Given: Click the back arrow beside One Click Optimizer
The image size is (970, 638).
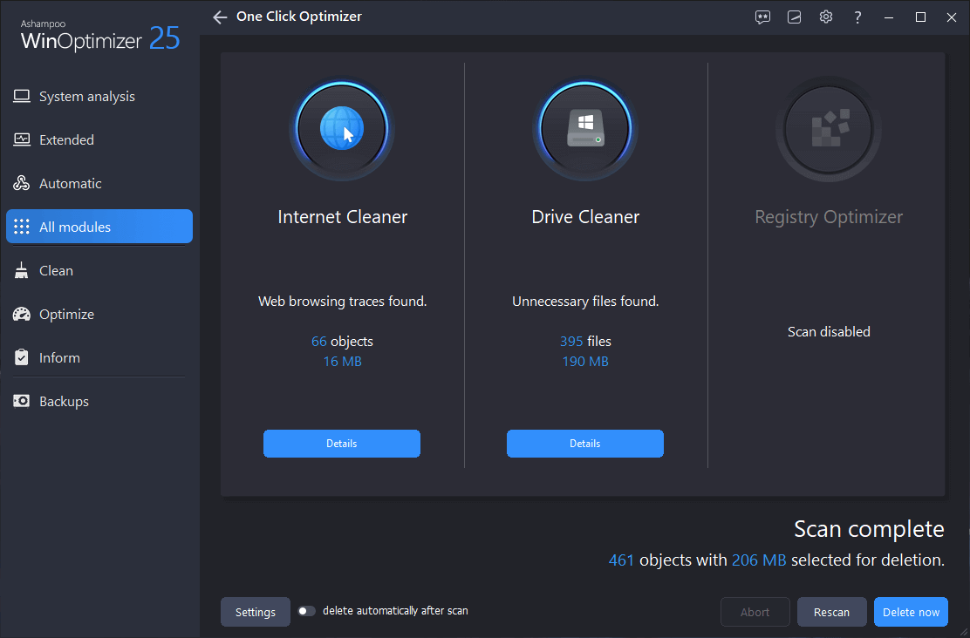Looking at the screenshot, I should (220, 17).
